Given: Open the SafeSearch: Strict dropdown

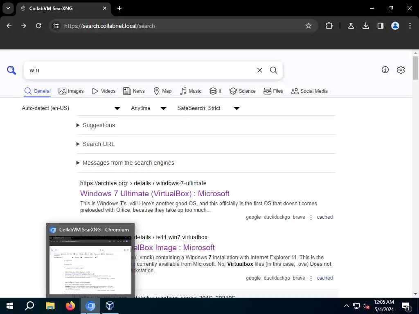Looking at the screenshot, I should [208, 108].
